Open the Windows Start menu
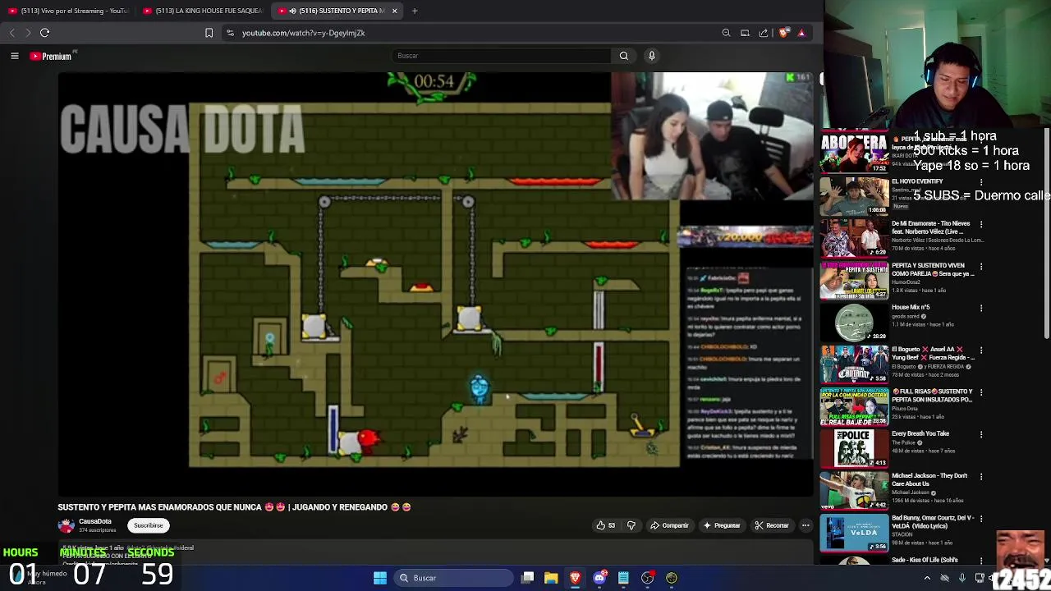The height and width of the screenshot is (591, 1051). pos(379,578)
